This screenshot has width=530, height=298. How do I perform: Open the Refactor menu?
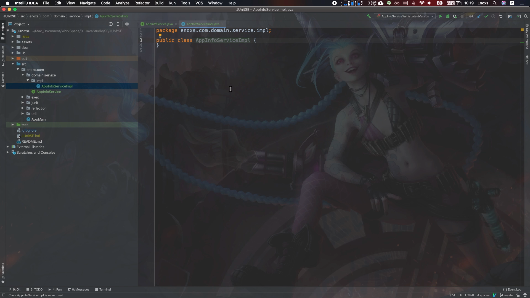coord(142,3)
